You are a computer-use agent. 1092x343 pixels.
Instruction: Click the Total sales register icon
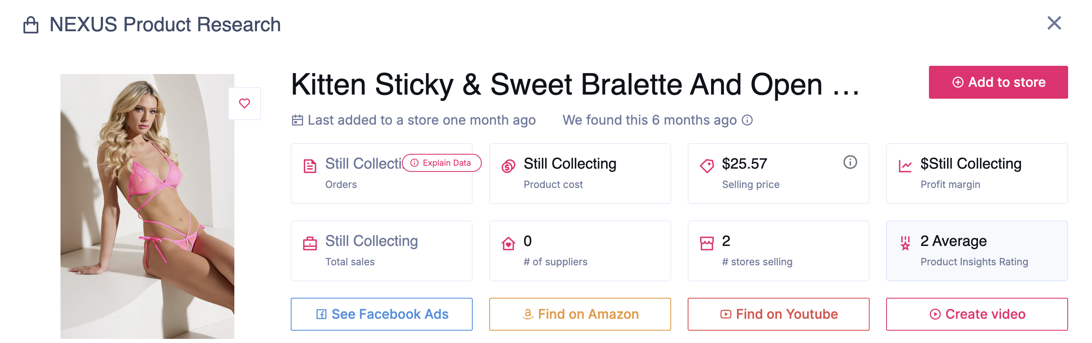(310, 243)
